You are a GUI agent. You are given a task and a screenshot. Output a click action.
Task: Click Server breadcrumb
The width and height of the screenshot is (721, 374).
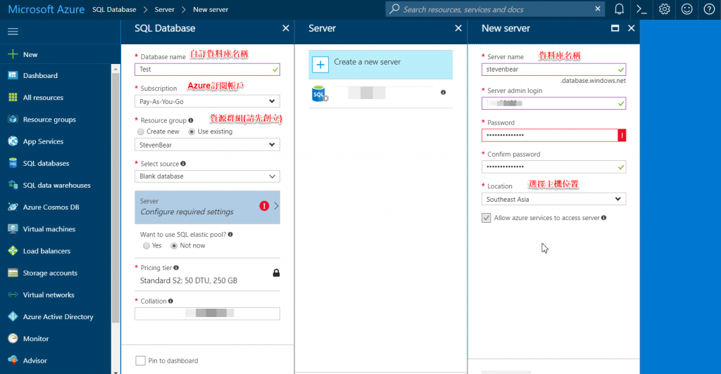point(165,9)
